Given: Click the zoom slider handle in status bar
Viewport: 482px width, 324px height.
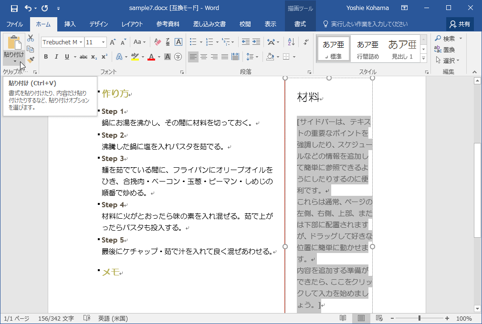Looking at the screenshot, I should pyautogui.click(x=419, y=318).
